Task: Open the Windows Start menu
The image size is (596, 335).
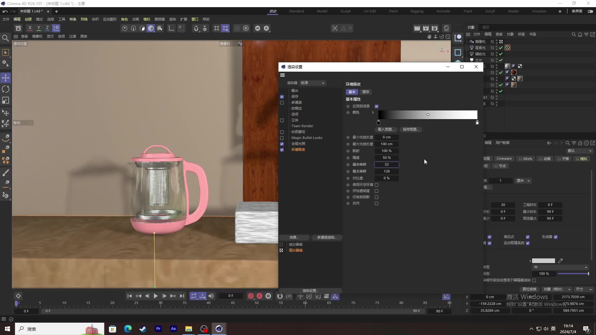Action: [7, 329]
